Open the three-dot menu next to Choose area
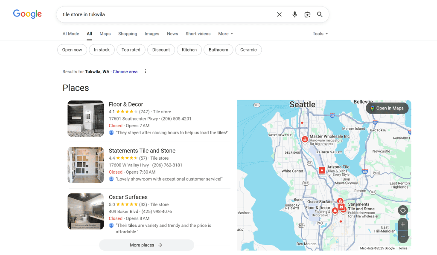437x255 pixels. coord(145,72)
